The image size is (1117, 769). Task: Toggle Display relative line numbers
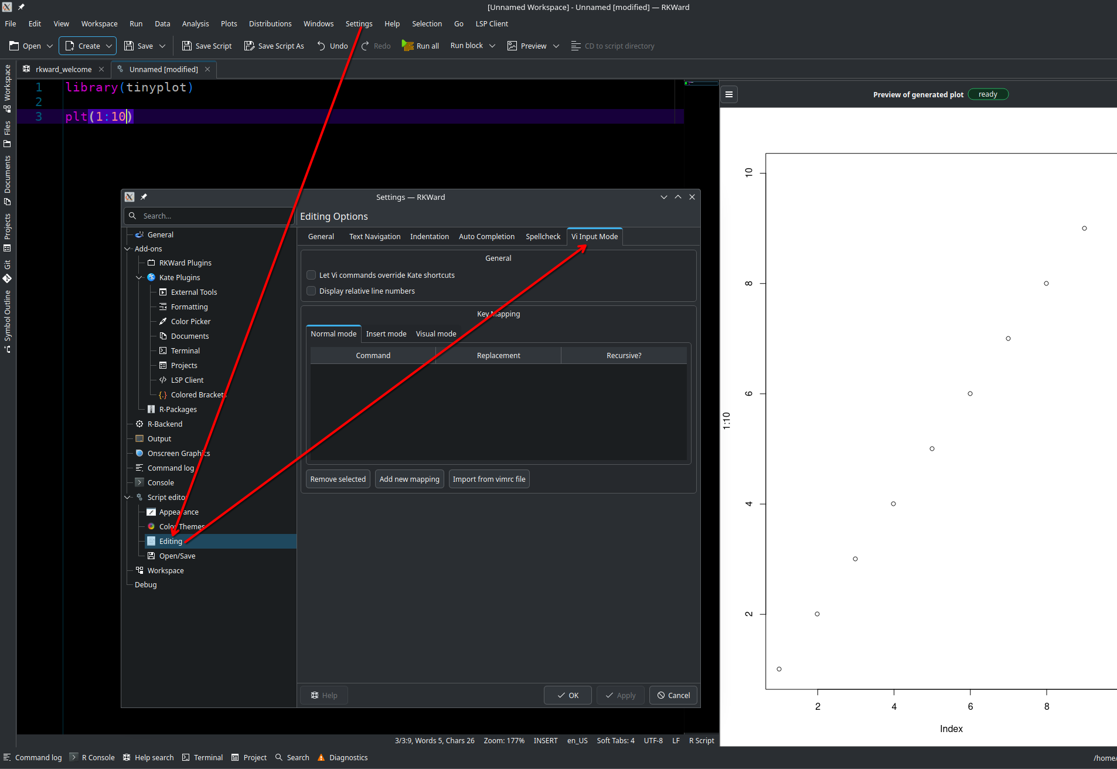[311, 291]
